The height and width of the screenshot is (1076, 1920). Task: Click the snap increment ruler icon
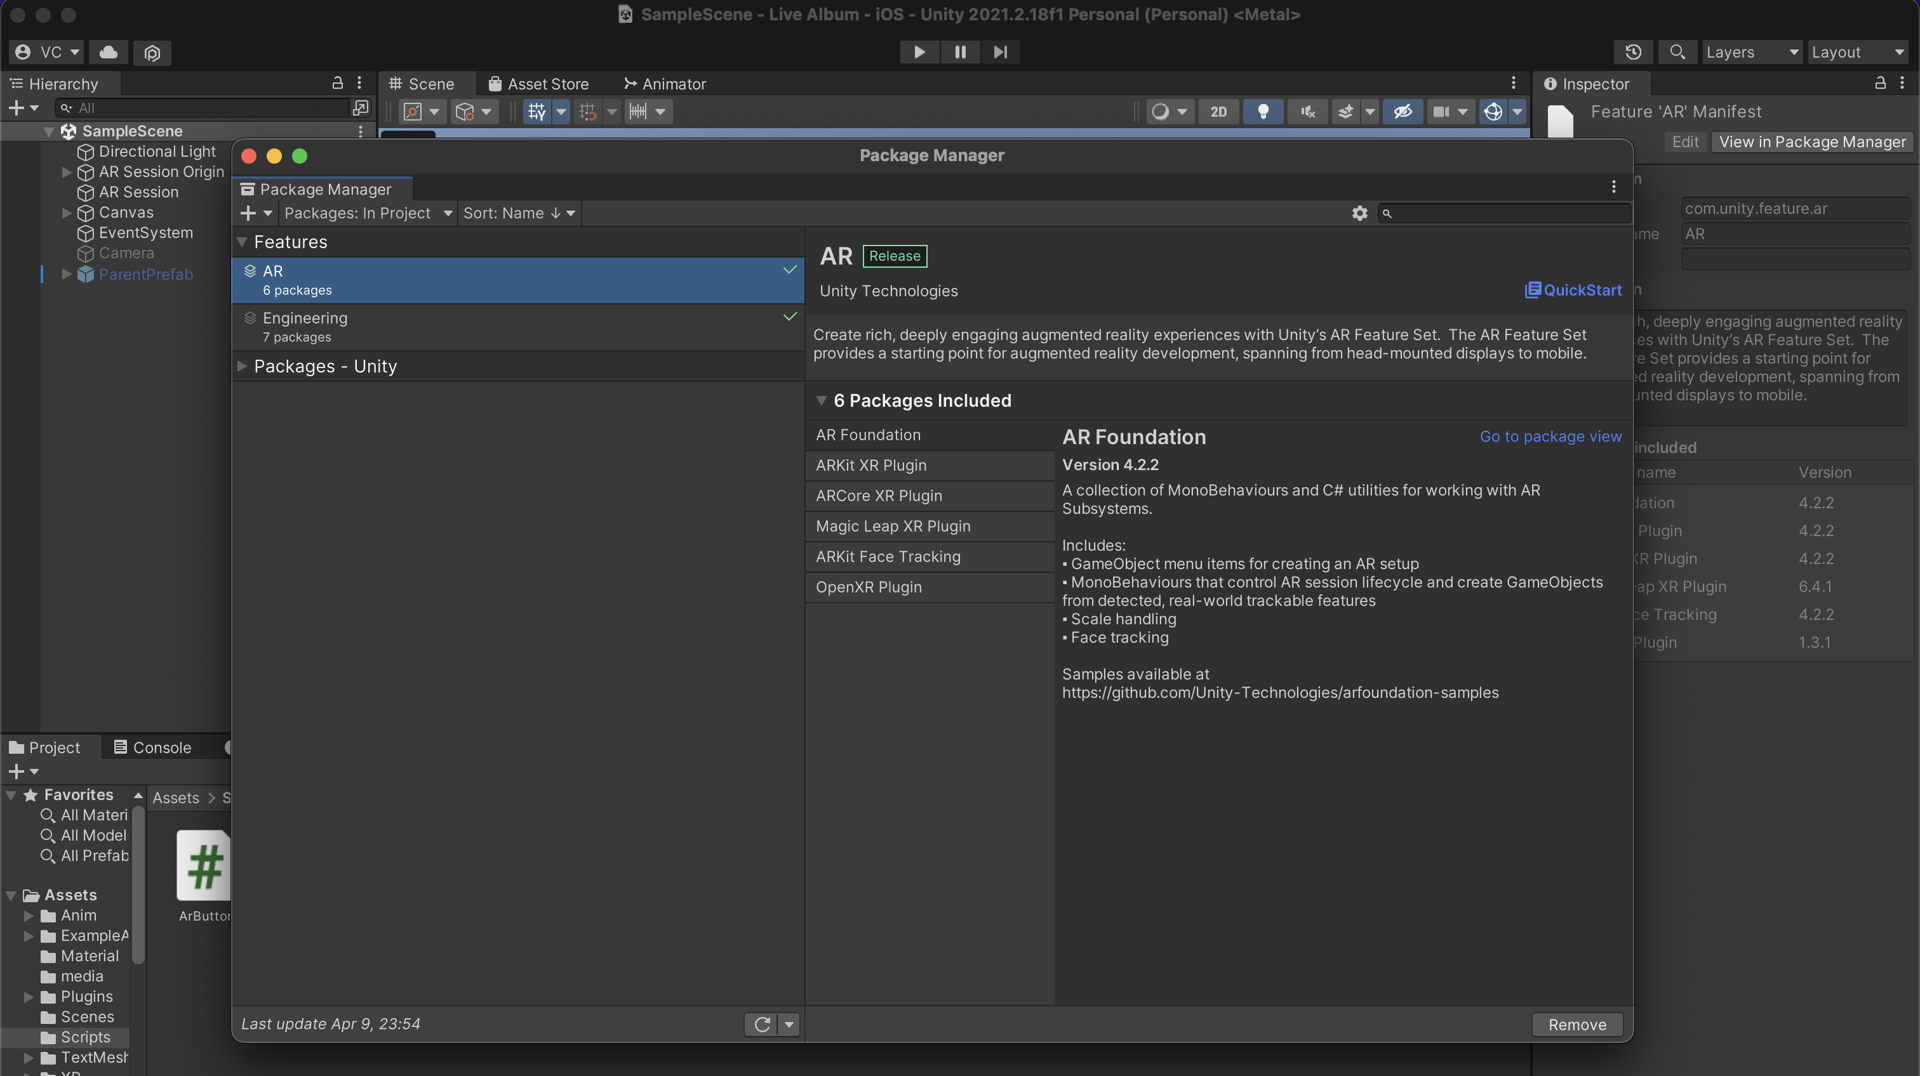tap(638, 112)
